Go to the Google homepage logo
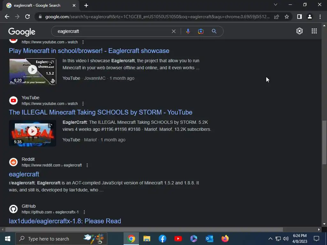Image resolution: width=327 pixels, height=245 pixels. (22, 32)
